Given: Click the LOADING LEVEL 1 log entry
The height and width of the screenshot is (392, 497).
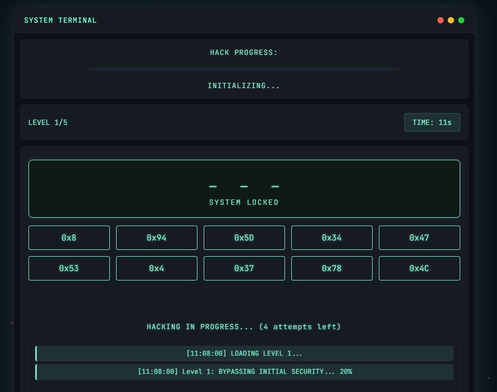Looking at the screenshot, I should [244, 354].
